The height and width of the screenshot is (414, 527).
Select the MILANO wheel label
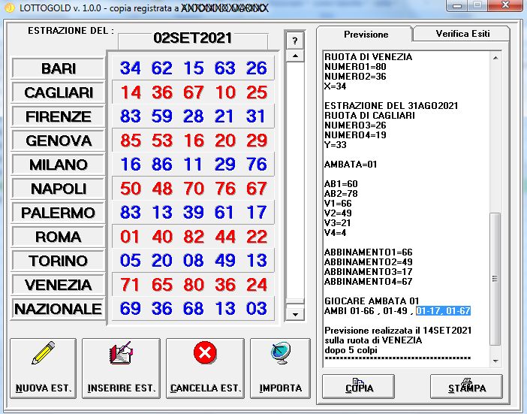pos(58,165)
